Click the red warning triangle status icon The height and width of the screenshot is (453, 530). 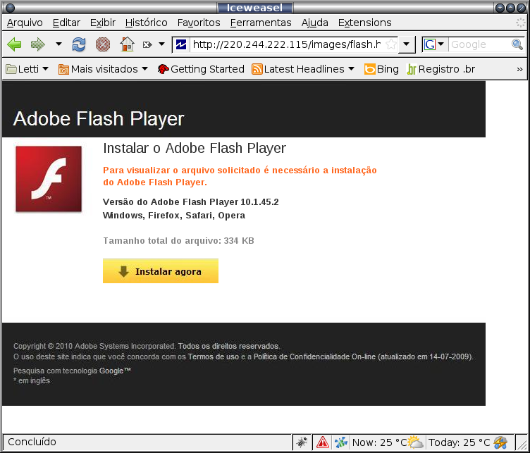point(323,442)
